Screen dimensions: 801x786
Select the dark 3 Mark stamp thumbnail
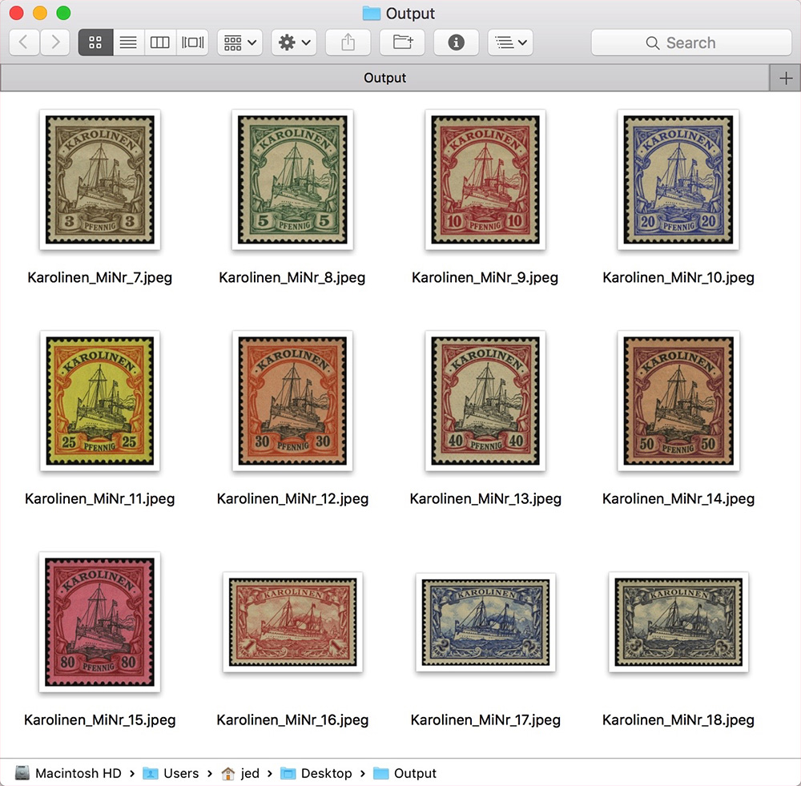pos(678,622)
